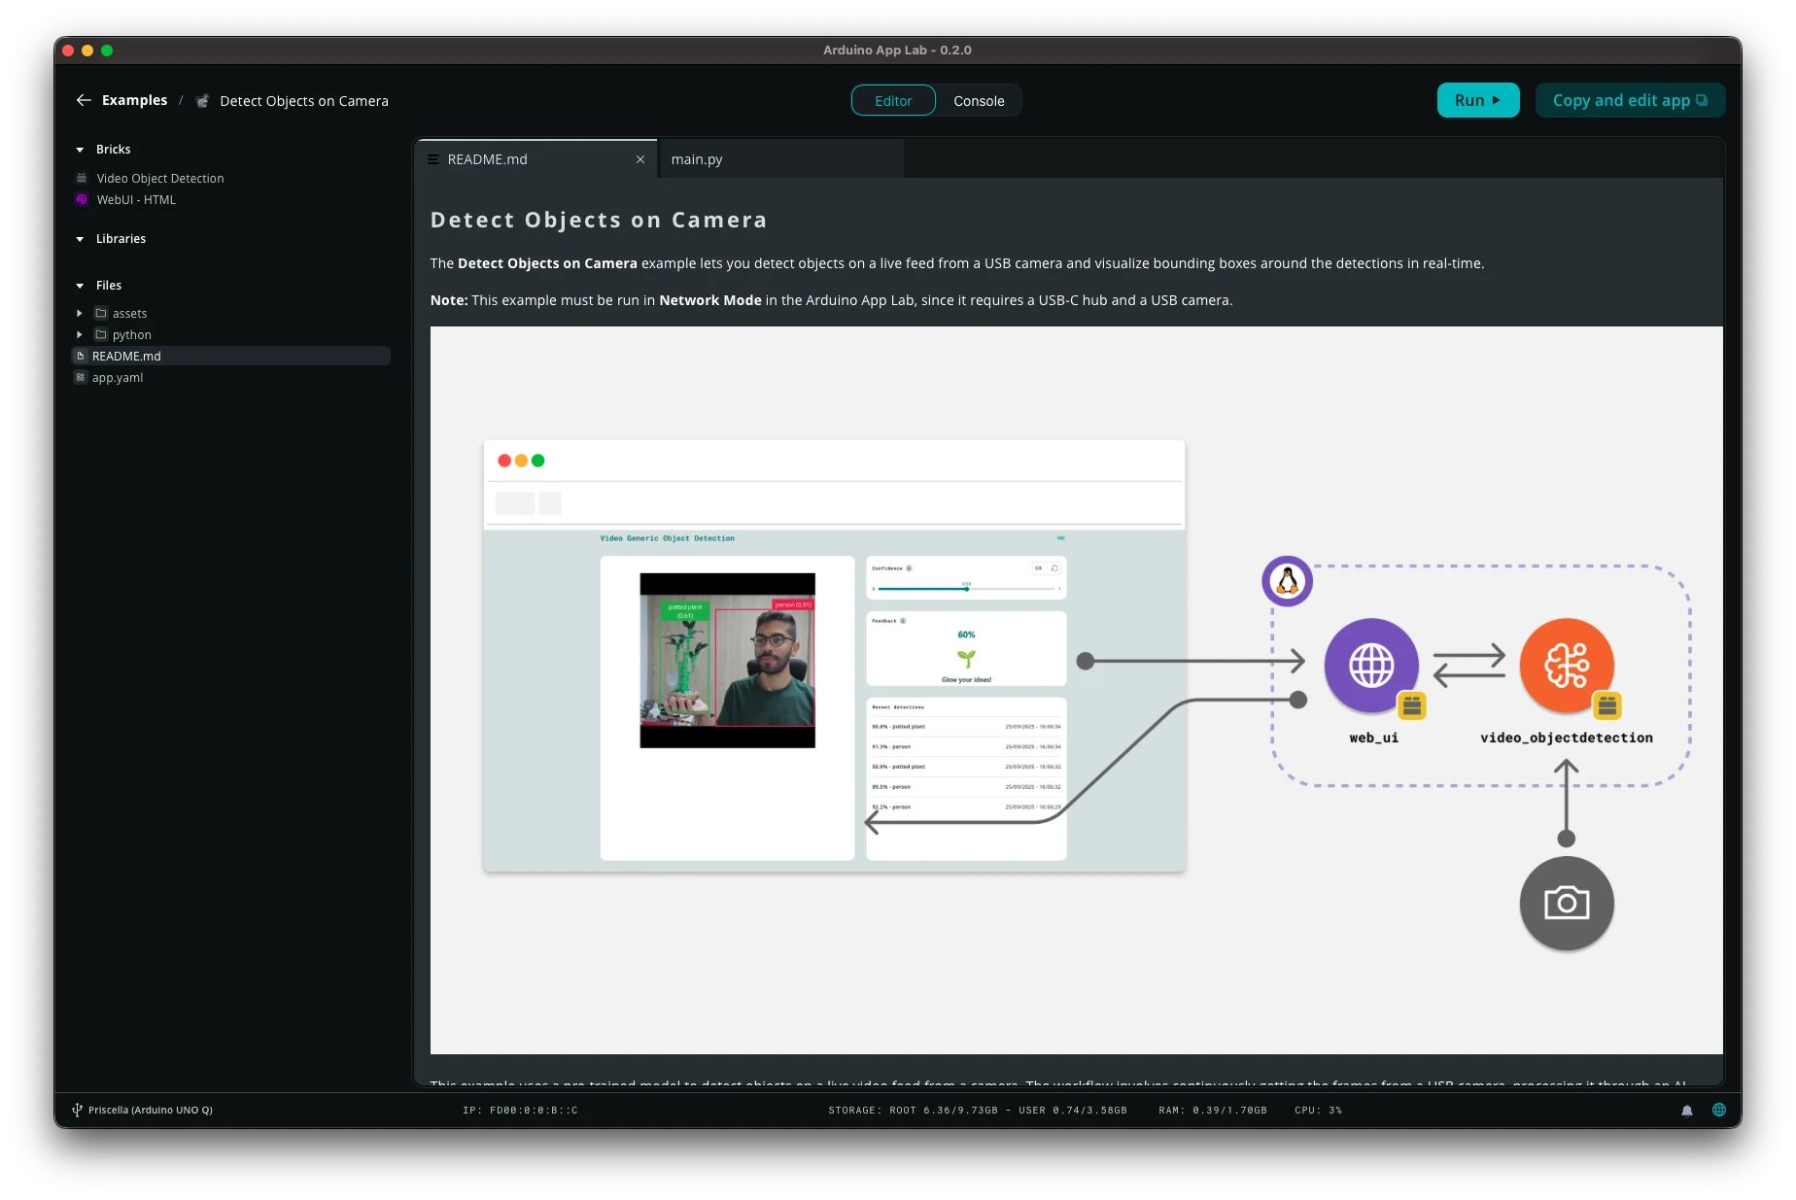Open the main.py tab
1796x1200 pixels.
point(697,159)
